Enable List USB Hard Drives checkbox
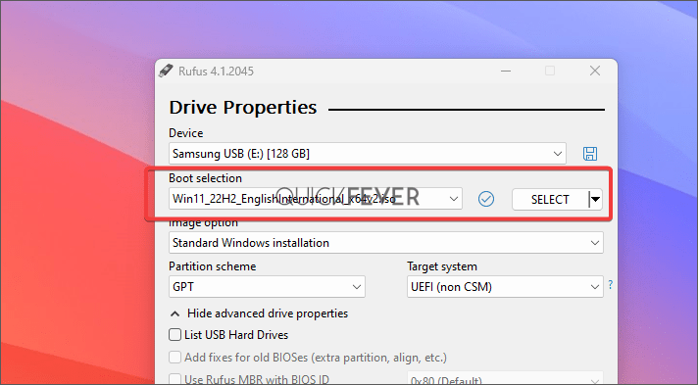Image resolution: width=698 pixels, height=385 pixels. coord(174,335)
